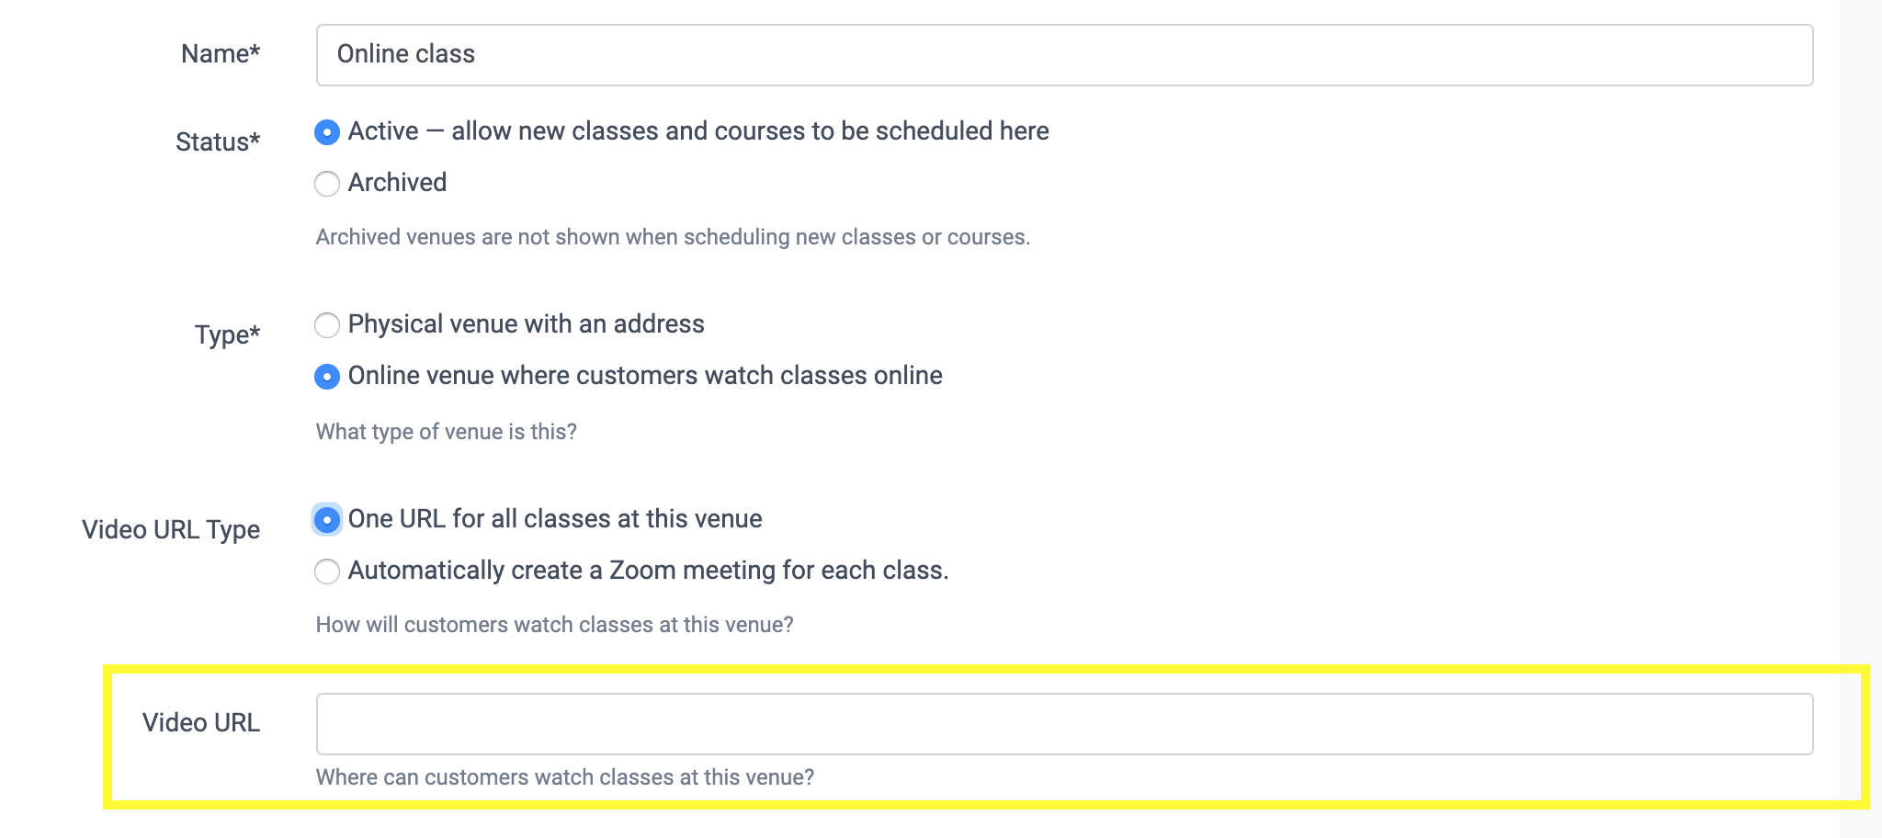Image resolution: width=1882 pixels, height=838 pixels.
Task: Click the "Archived venues are not shown" help text
Action: (x=673, y=237)
